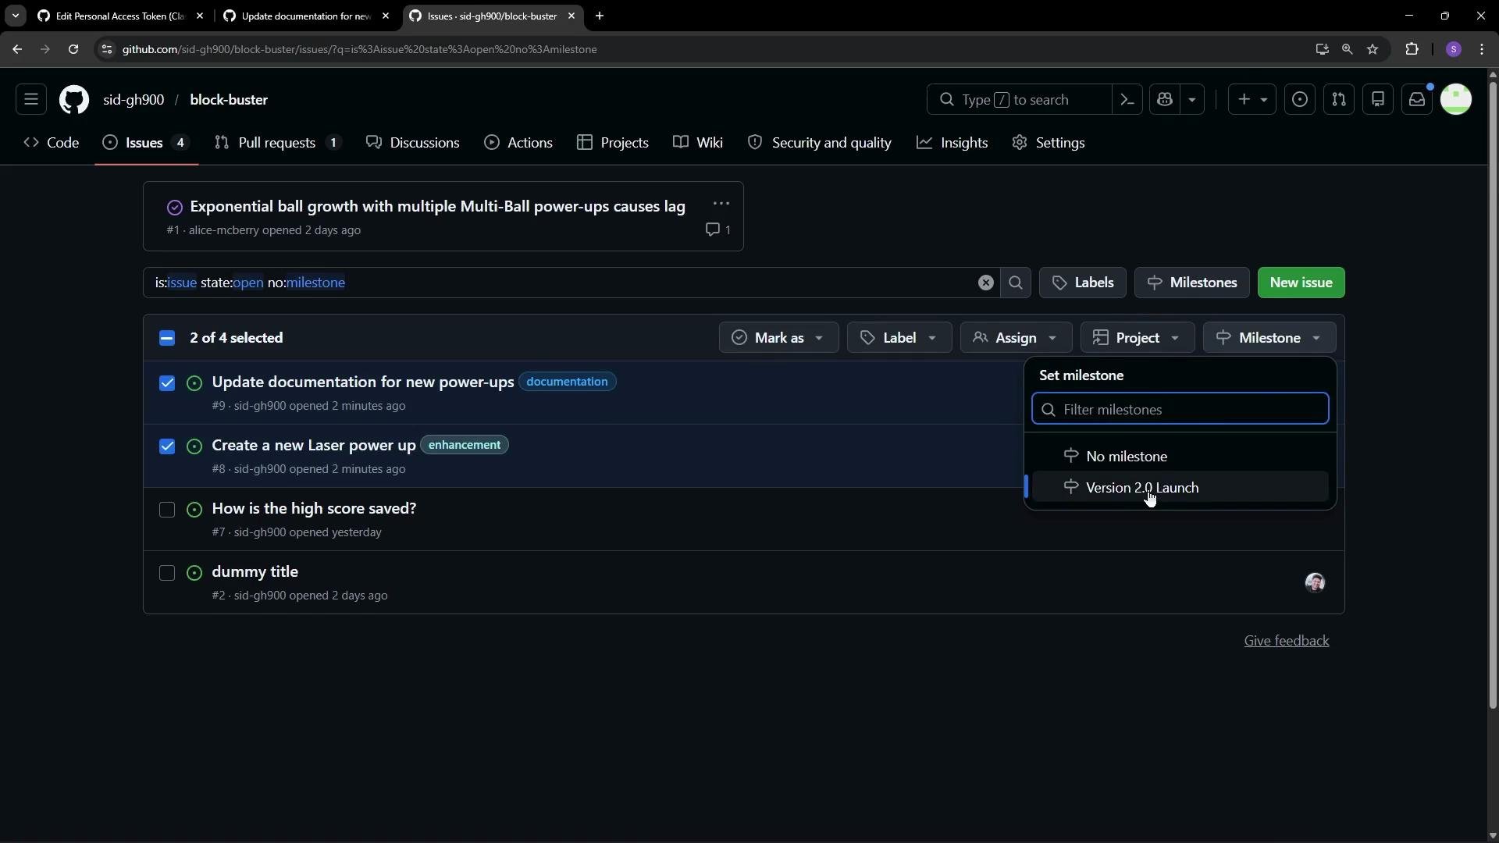Clear the issue search filter
This screenshot has height=843, width=1499.
(x=986, y=283)
